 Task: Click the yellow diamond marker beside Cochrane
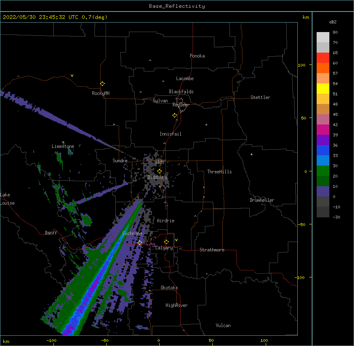pos(140,242)
